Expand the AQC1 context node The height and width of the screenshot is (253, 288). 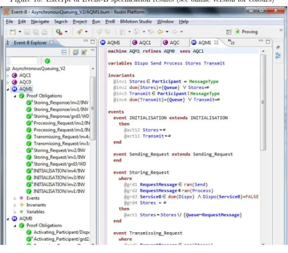tap(8, 76)
